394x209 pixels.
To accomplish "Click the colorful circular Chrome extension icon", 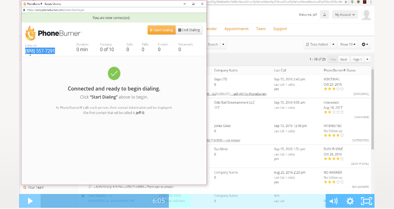I will point(358,2).
